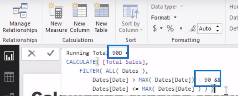The height and width of the screenshot is (96, 238).
Task: Increase decimal places stepper up arrow
Action: coord(218,26)
